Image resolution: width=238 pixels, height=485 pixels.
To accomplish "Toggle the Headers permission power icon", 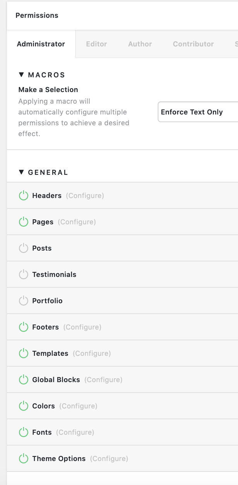I will pos(24,196).
